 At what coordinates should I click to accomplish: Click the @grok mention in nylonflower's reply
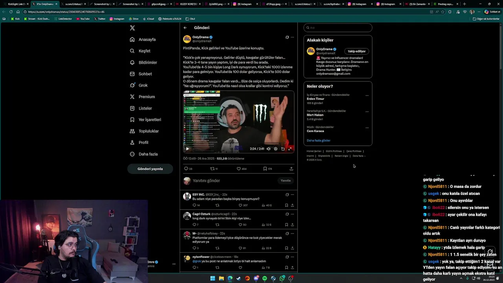point(196,261)
